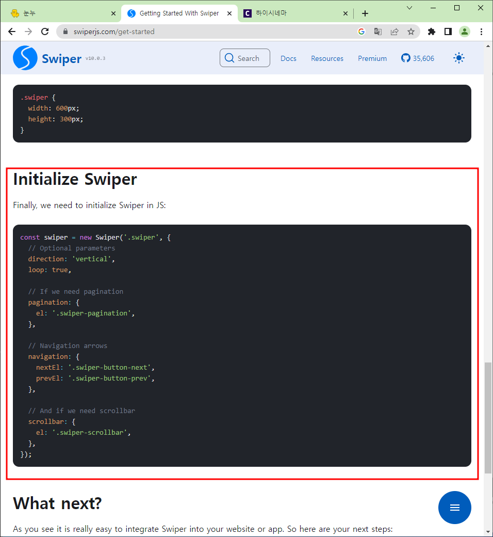The height and width of the screenshot is (537, 493).
Task: Click the "direction: 'vertical'," code line
Action: 72,259
